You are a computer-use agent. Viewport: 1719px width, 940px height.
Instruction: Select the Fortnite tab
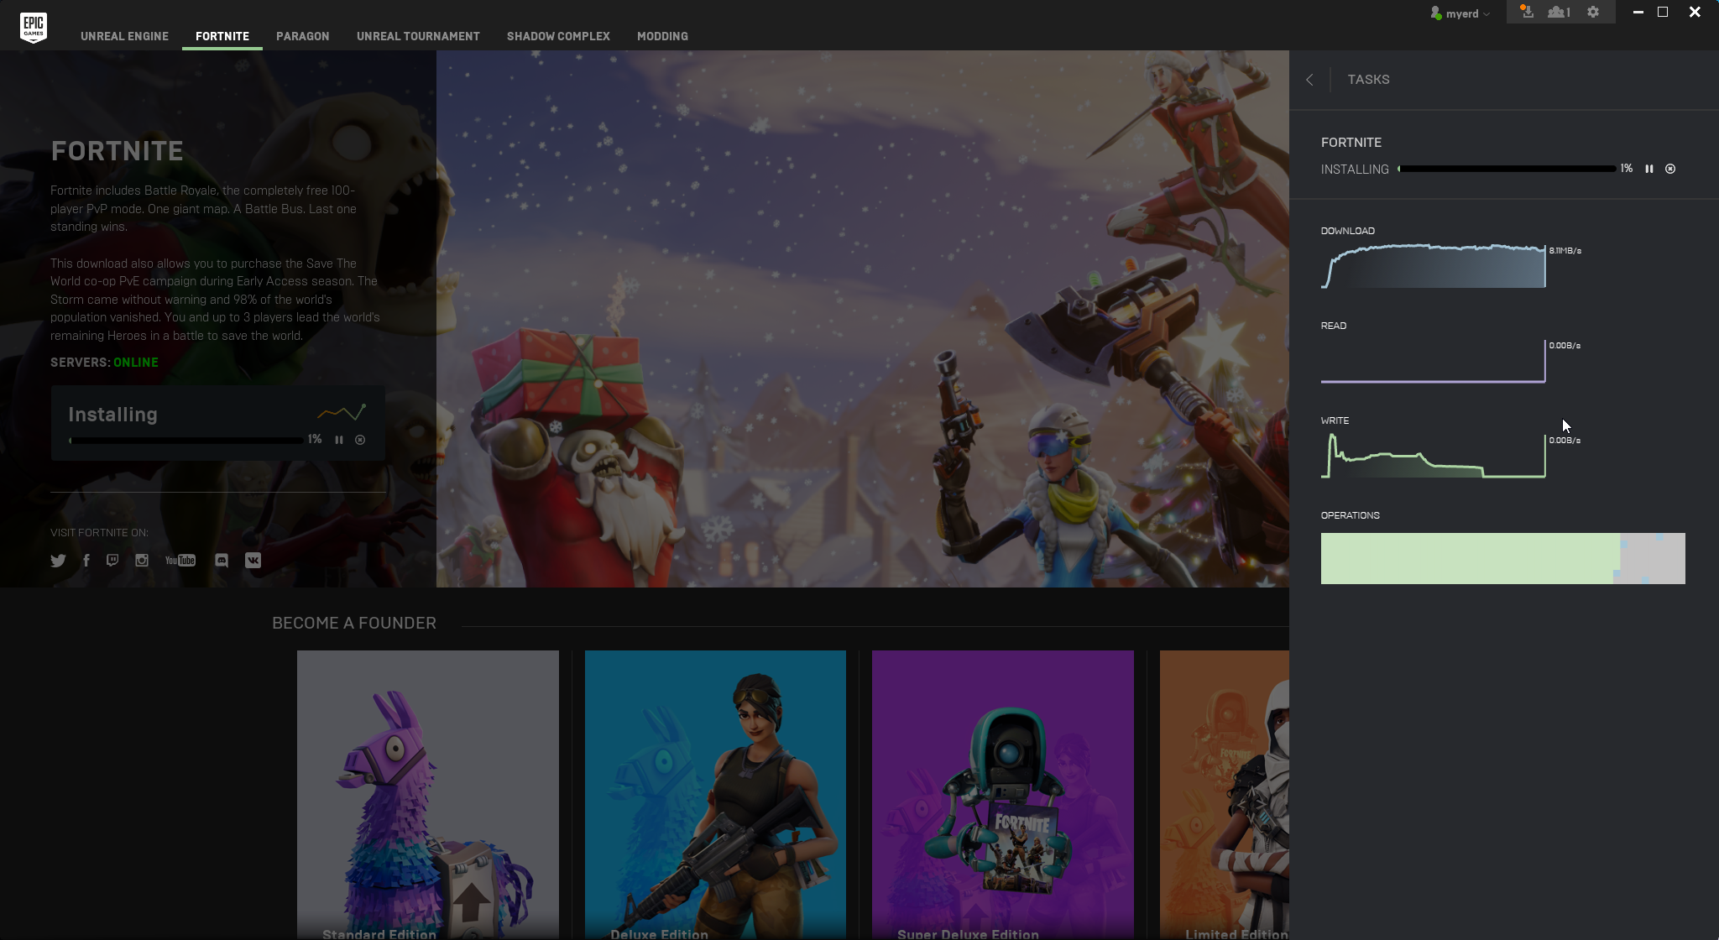[x=222, y=36]
